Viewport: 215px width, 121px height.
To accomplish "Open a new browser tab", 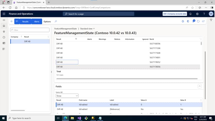I will click(x=49, y=2).
